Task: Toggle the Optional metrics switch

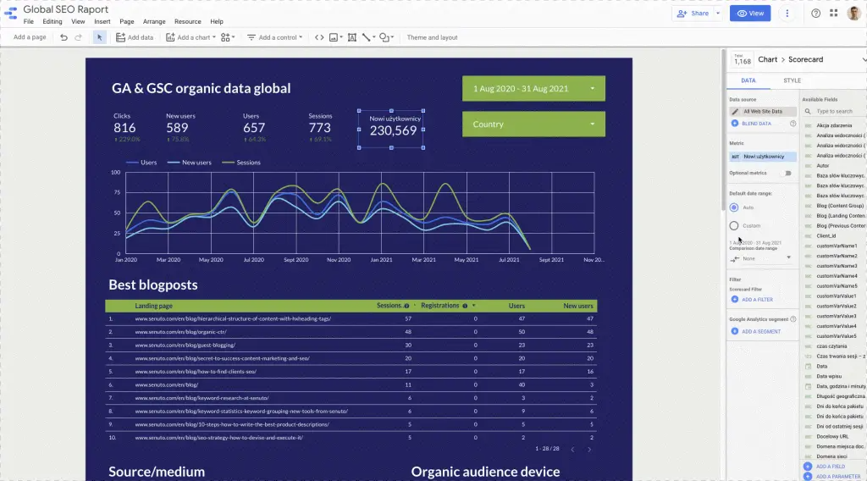Action: [787, 173]
